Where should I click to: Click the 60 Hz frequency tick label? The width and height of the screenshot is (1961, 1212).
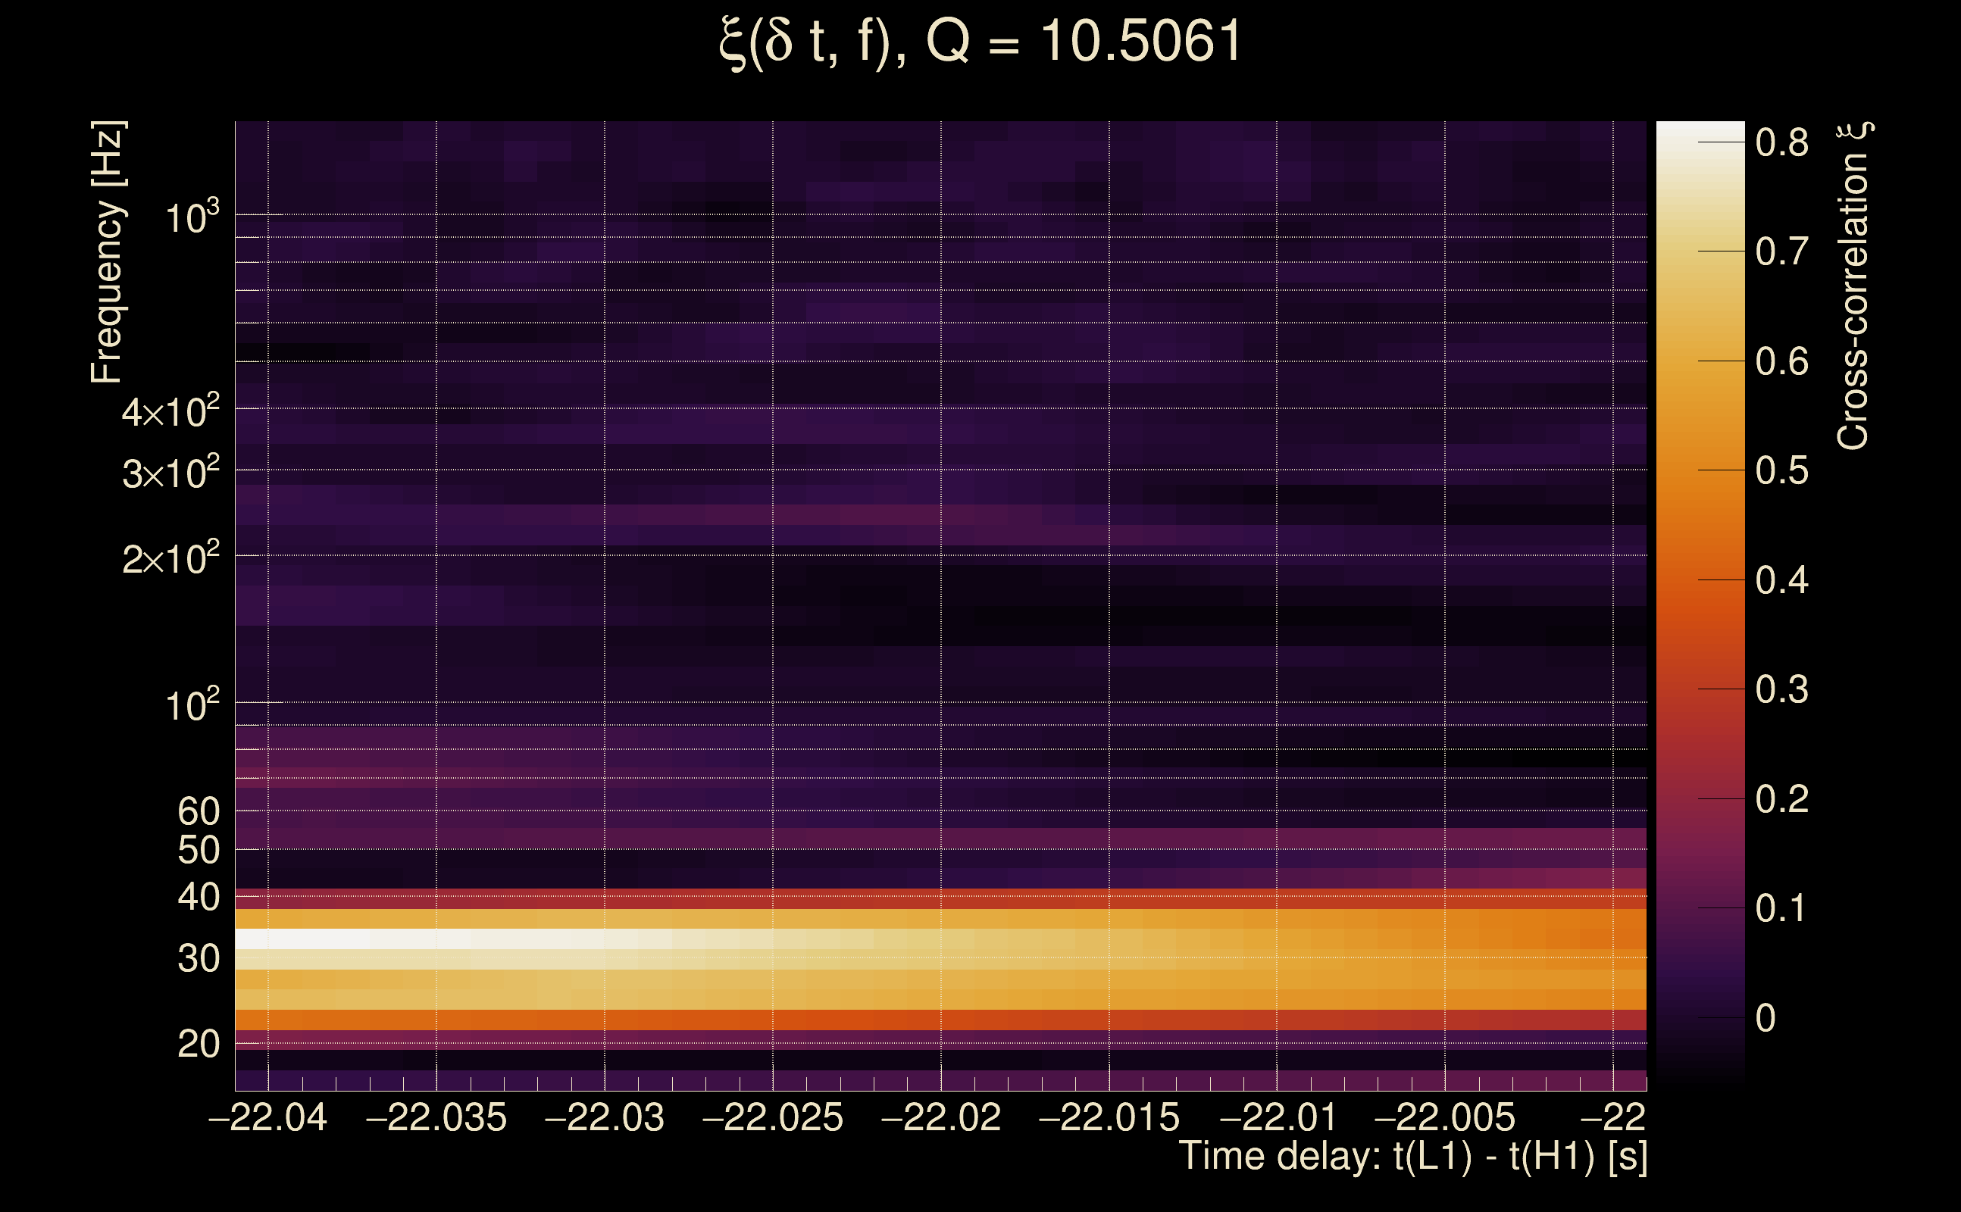[198, 811]
